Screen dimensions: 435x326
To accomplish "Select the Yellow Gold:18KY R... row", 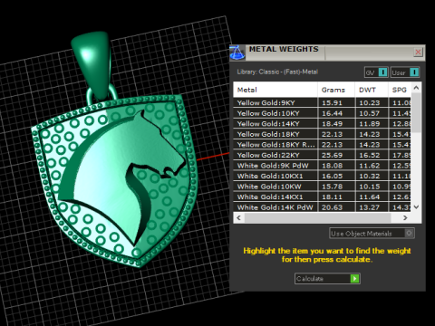I will [x=323, y=145].
